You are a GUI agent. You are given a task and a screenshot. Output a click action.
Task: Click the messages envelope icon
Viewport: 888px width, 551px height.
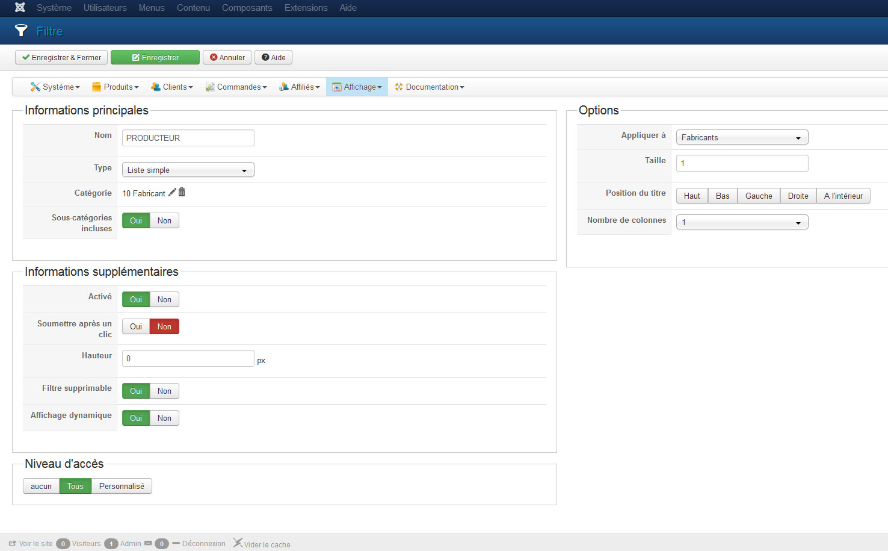(x=148, y=543)
